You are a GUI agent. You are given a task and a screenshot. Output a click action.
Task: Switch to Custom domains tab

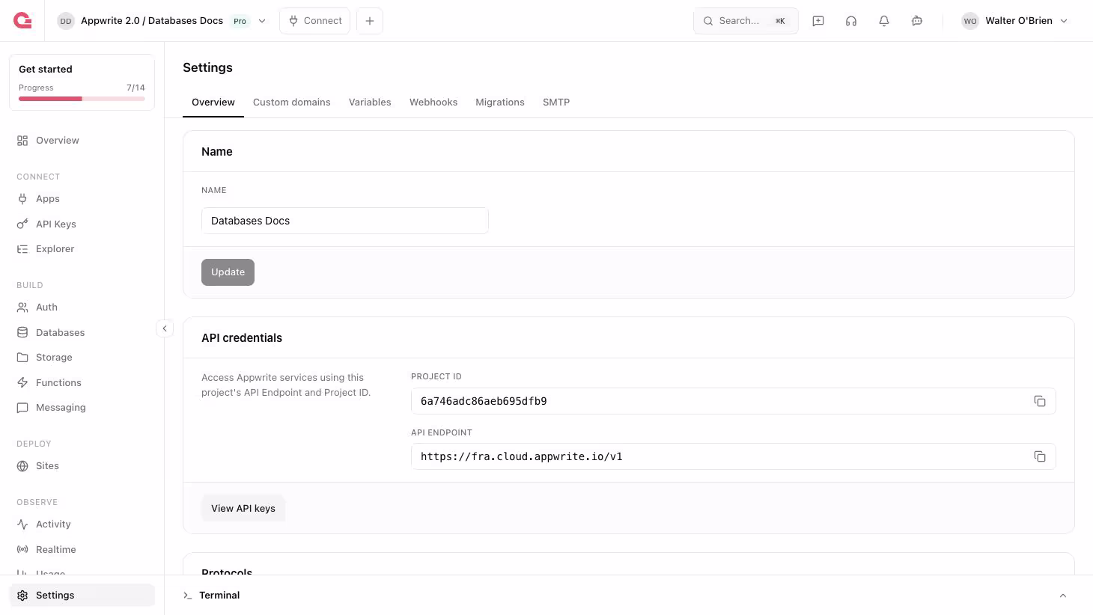(x=292, y=102)
